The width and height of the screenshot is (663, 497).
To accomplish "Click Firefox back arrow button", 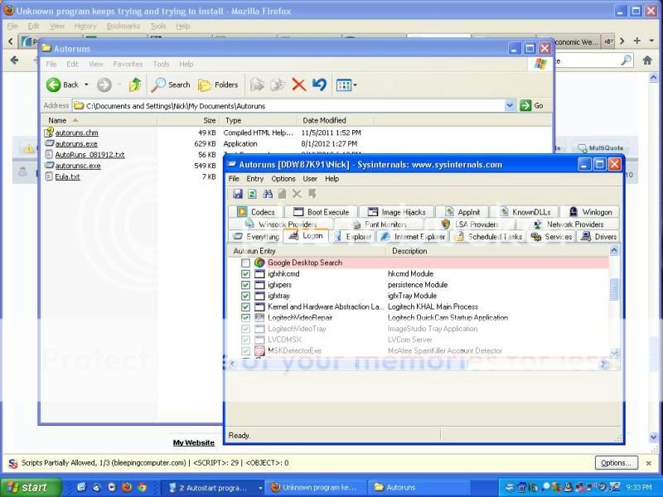I will 14,60.
